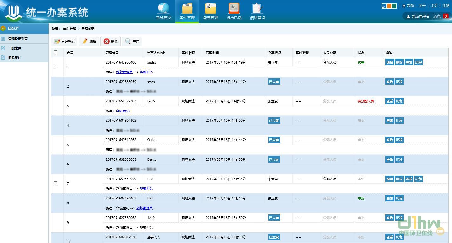Image resolution: width=452 pixels, height=243 pixels.
Task: Click the 消息 count badge
Action: point(446,16)
